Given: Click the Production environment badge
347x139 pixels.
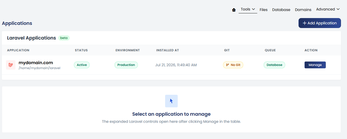Looking at the screenshot, I should [126, 65].
